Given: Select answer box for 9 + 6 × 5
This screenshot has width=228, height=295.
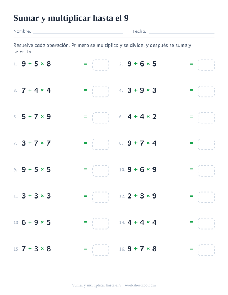Looking at the screenshot, I should (206, 65).
